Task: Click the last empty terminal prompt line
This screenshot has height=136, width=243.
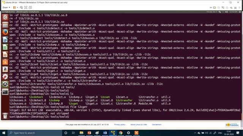Action: click(39, 117)
